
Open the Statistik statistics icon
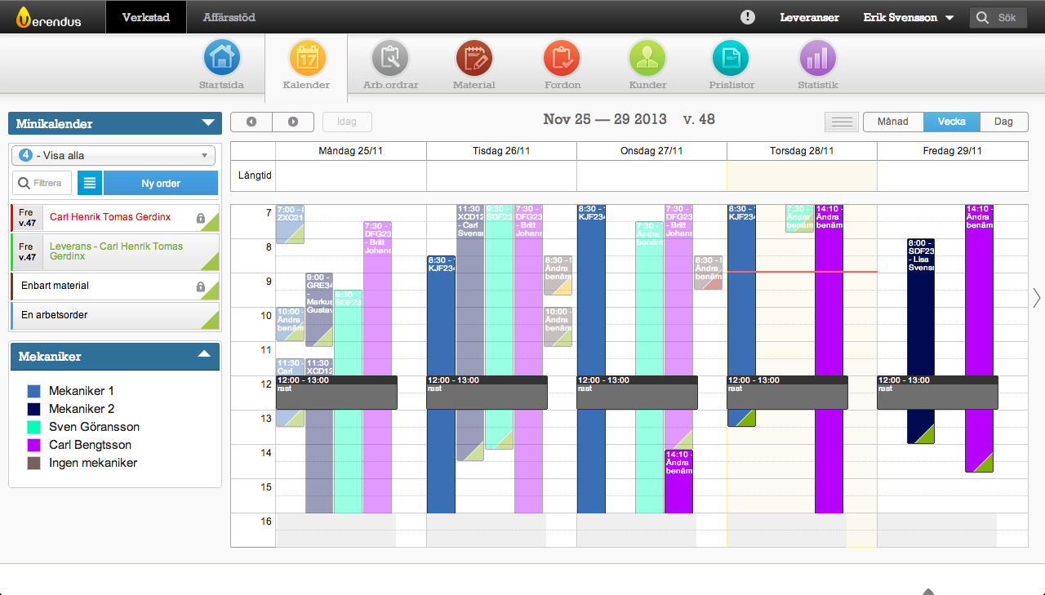click(x=817, y=59)
